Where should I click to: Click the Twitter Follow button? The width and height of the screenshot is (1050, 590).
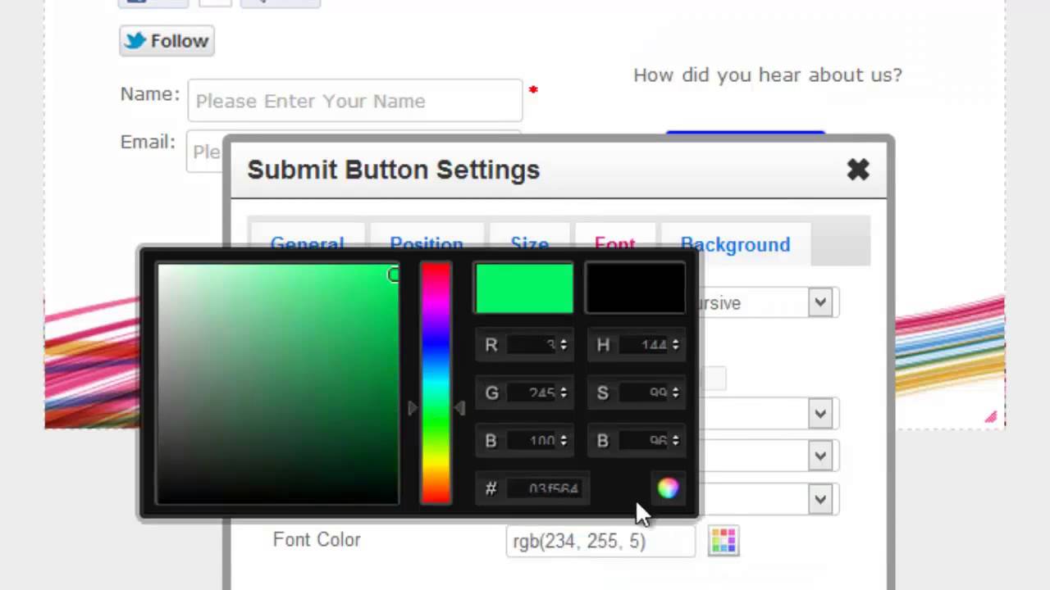[x=167, y=41]
